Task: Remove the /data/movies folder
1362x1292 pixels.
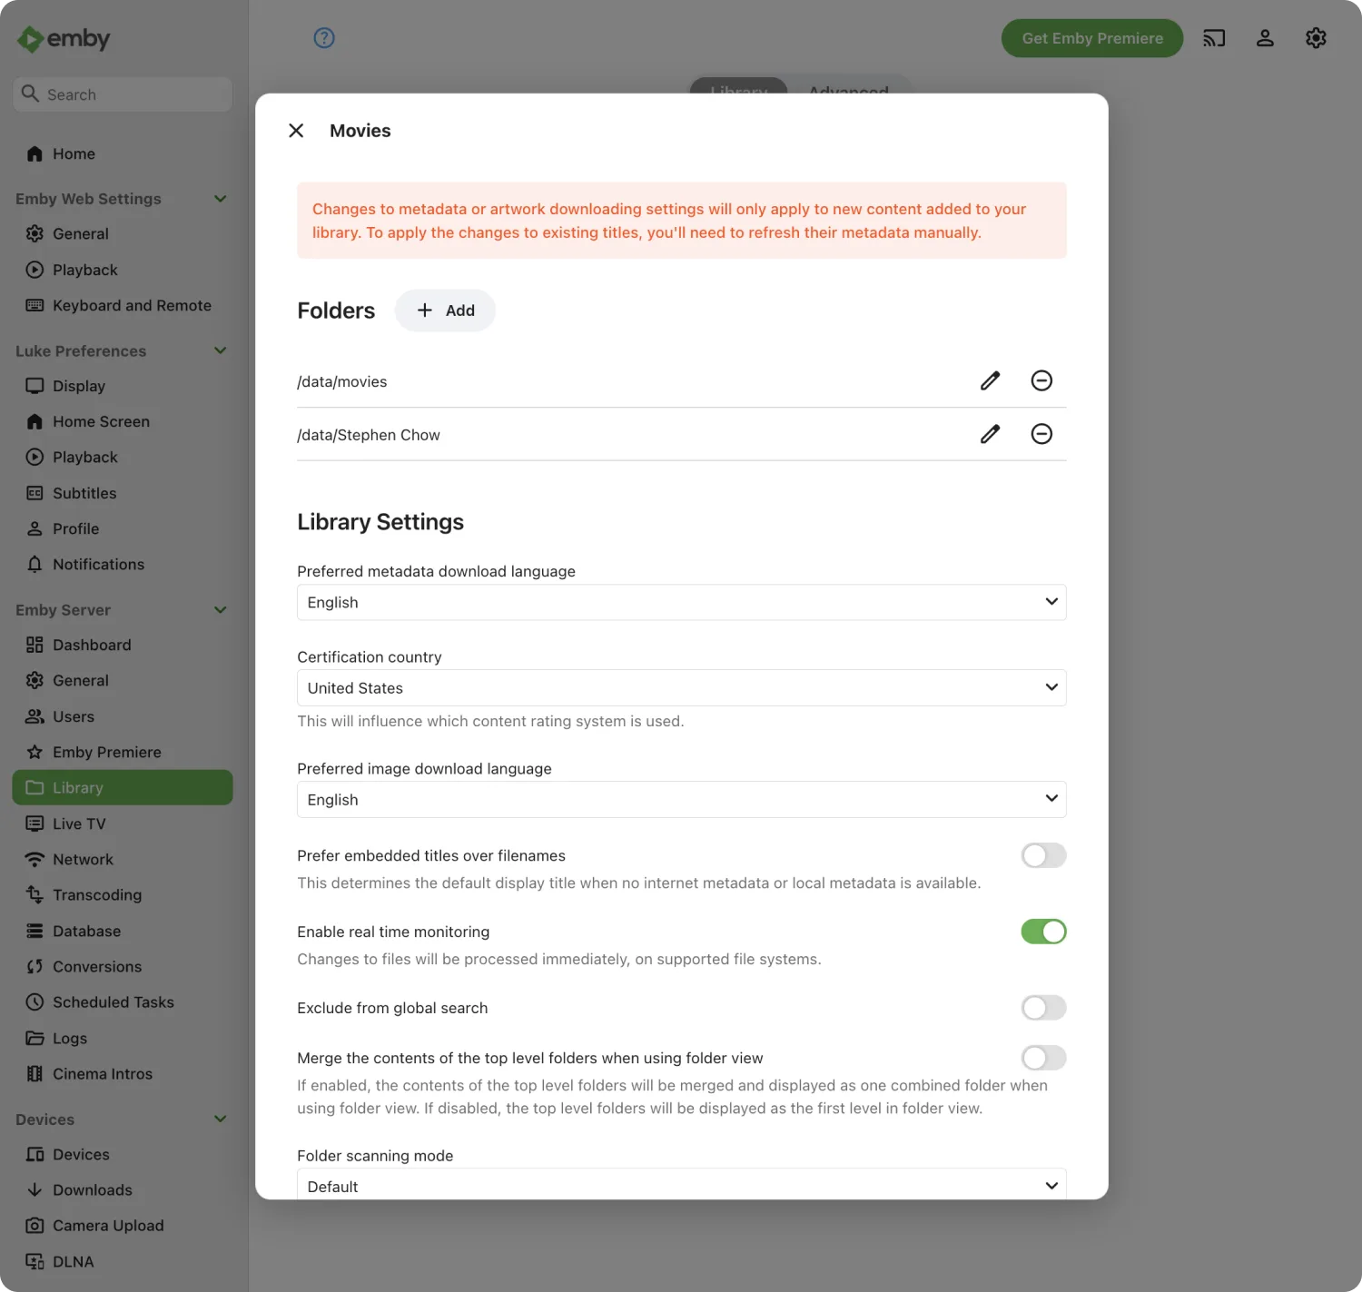Action: coord(1041,380)
